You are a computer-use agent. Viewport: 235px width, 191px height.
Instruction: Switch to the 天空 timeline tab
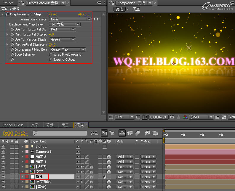[x=65, y=125]
